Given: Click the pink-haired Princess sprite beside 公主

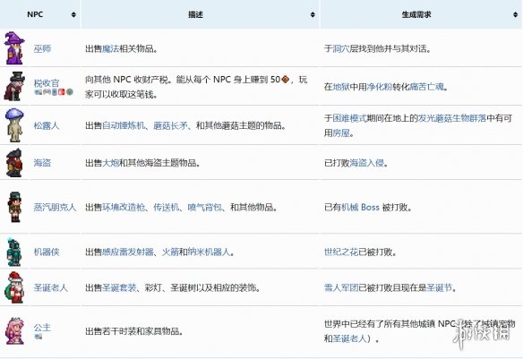Looking at the screenshot, I should pos(14,331).
